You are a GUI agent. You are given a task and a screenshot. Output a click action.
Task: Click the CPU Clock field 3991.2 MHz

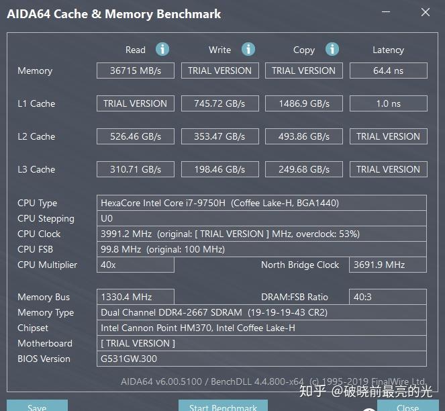click(x=262, y=234)
